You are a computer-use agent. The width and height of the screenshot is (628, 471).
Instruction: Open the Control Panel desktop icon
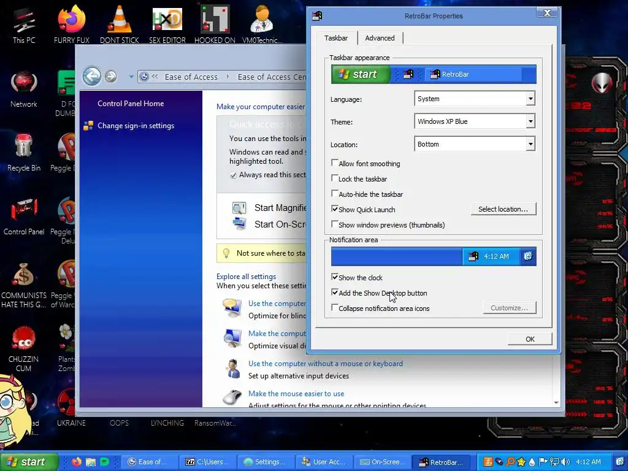pyautogui.click(x=24, y=216)
